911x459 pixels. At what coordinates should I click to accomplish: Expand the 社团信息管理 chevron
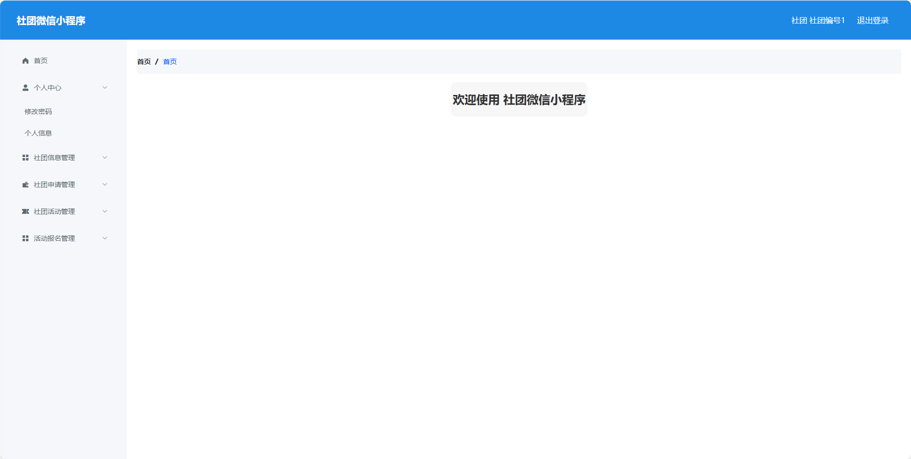tap(105, 158)
